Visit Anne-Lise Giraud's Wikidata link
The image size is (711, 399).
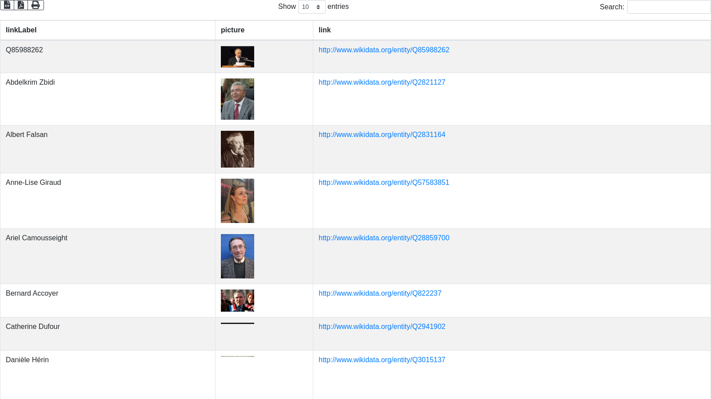[383, 183]
